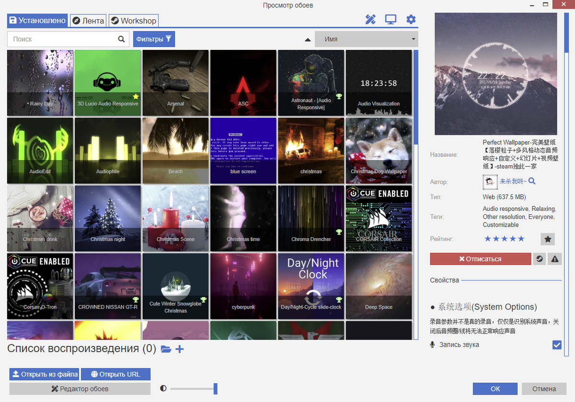Select the ASC wallpaper
Image resolution: width=575 pixels, height=402 pixels.
(243, 83)
